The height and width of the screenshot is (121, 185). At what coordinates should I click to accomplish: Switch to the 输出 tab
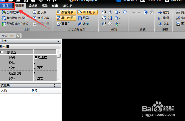click(55, 6)
